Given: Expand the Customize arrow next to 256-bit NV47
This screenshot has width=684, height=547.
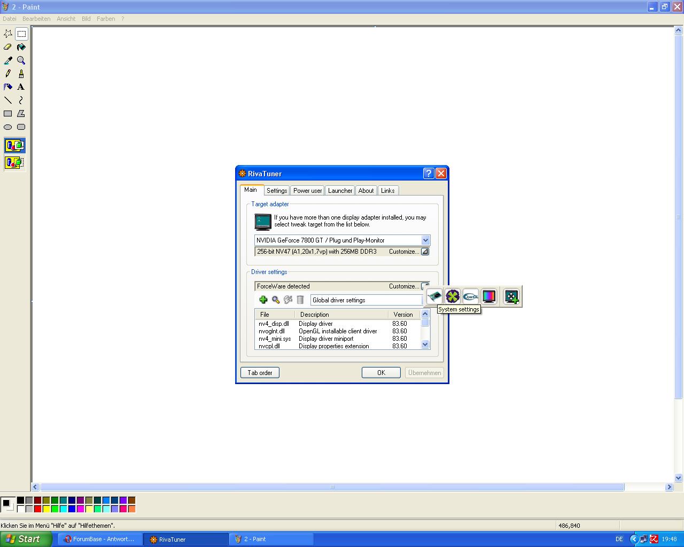Looking at the screenshot, I should coord(425,252).
